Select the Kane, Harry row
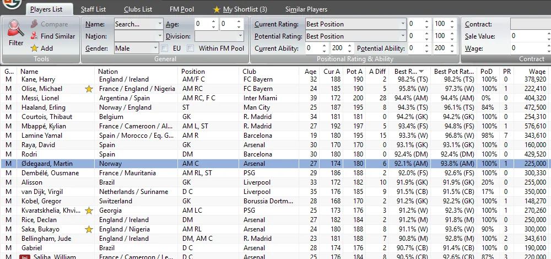The image size is (551, 259). point(275,79)
